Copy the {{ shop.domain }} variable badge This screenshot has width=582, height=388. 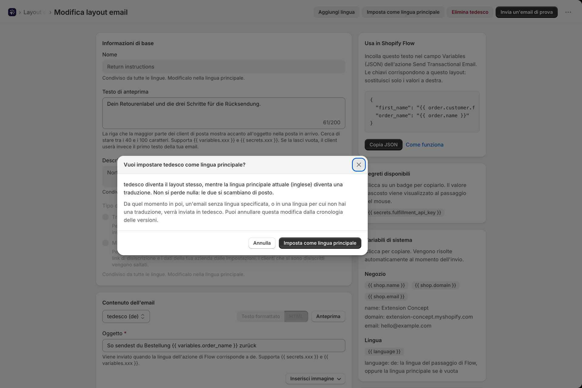[435, 285]
